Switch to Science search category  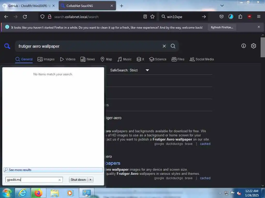pos(158,59)
